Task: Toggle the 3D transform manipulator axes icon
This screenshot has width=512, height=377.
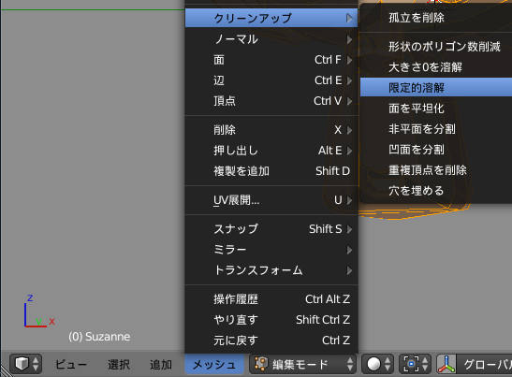Action: [x=446, y=364]
